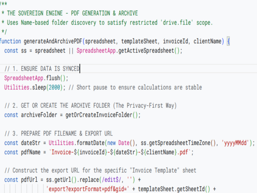Click 'flush' in SpreadsheetApp.flush() line

pos(53,78)
